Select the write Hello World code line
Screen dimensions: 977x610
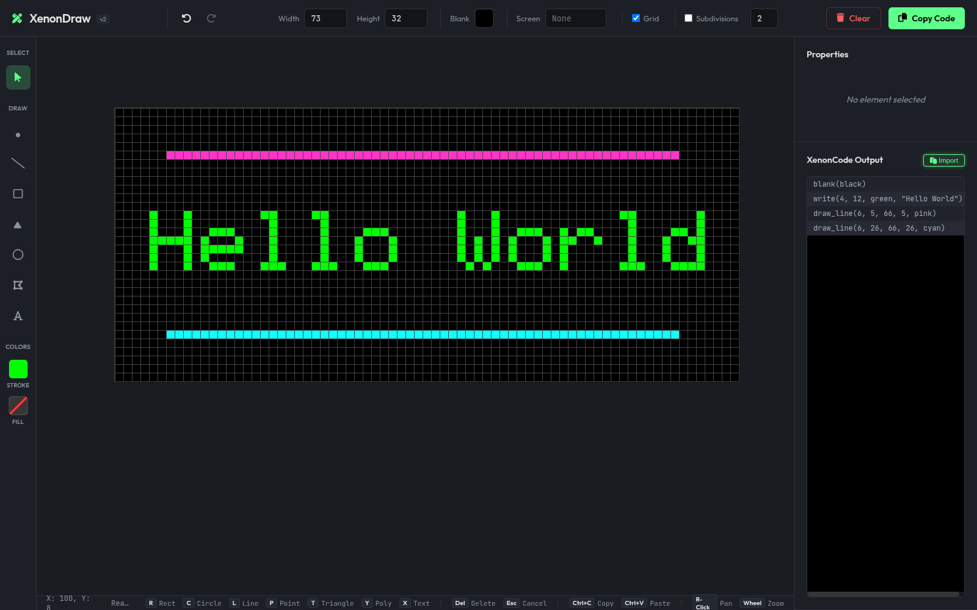[x=885, y=199]
